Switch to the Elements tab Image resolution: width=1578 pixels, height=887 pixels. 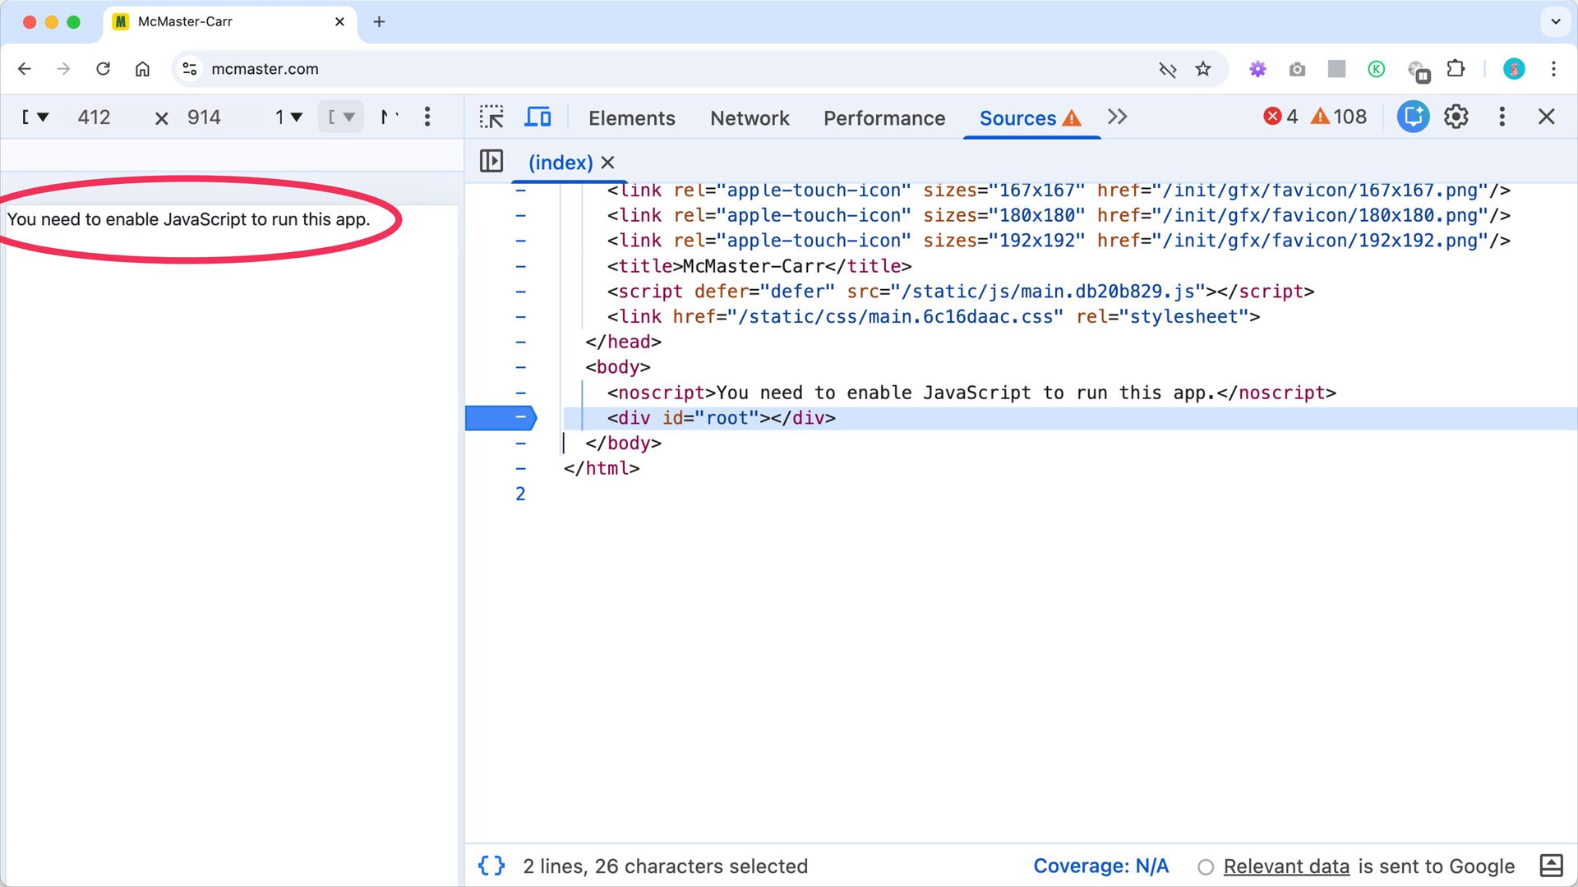point(631,118)
